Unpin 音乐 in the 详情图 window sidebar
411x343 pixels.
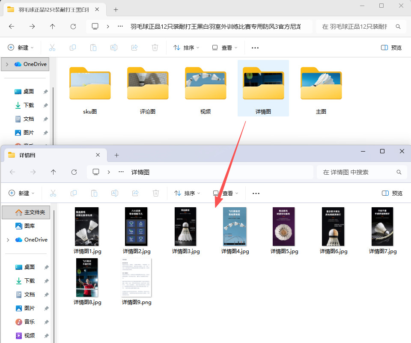(x=46, y=322)
